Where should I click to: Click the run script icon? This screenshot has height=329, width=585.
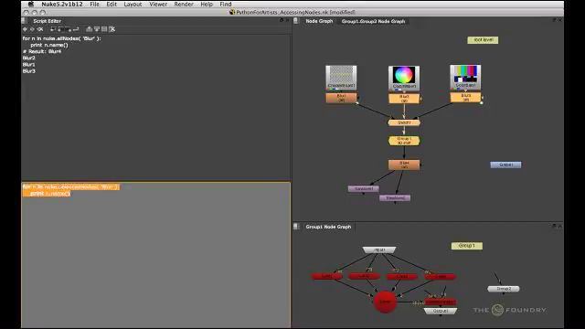pyautogui.click(x=76, y=29)
